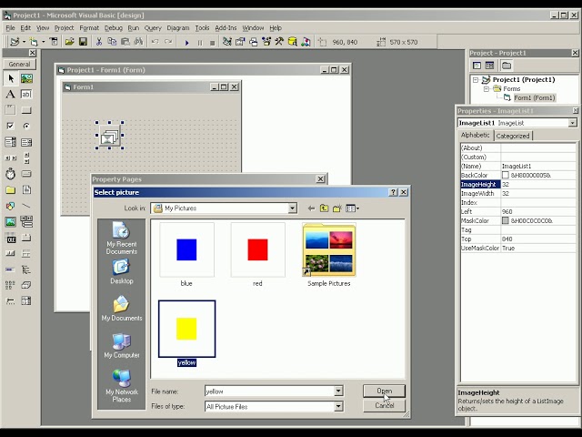Open the Add-Ins menu
This screenshot has width=582, height=437.
click(x=226, y=28)
